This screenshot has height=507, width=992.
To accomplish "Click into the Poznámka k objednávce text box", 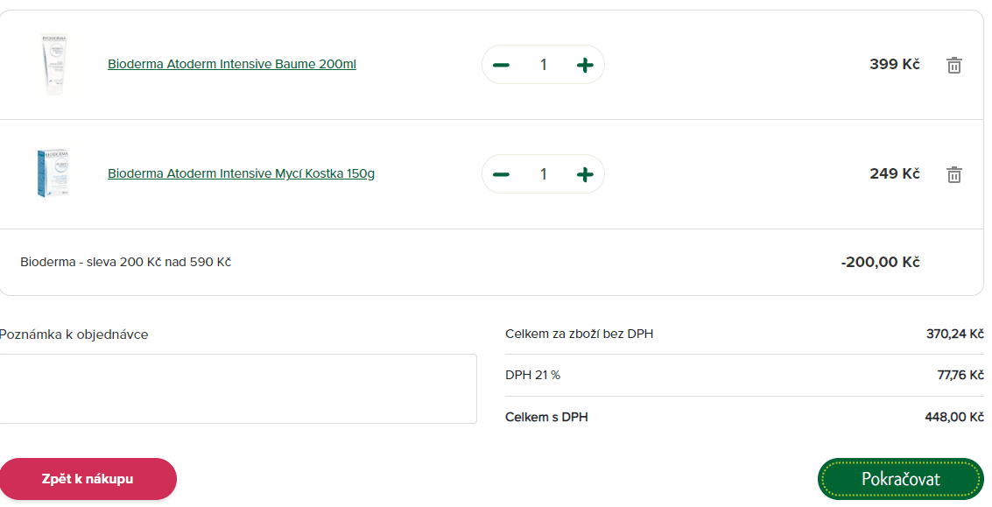I will pos(238,389).
